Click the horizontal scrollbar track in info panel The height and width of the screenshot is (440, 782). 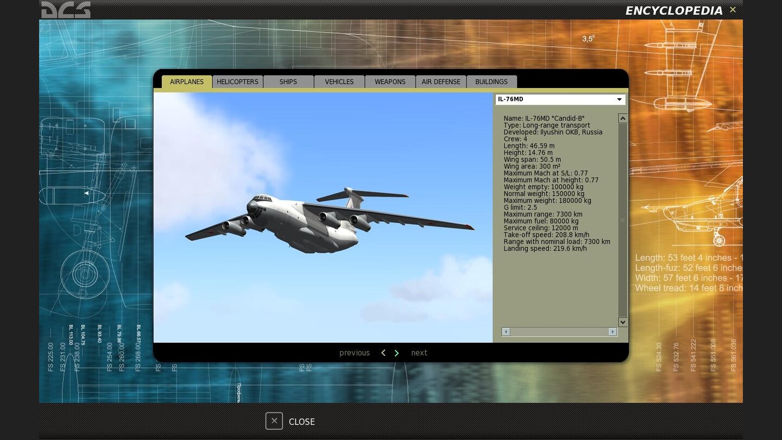point(559,331)
